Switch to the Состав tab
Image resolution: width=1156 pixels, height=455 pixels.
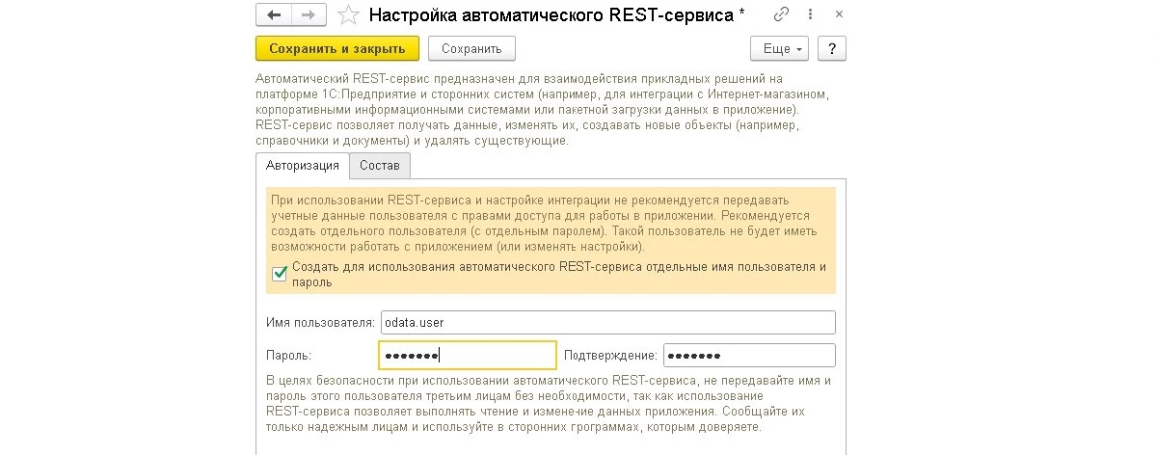pos(380,165)
